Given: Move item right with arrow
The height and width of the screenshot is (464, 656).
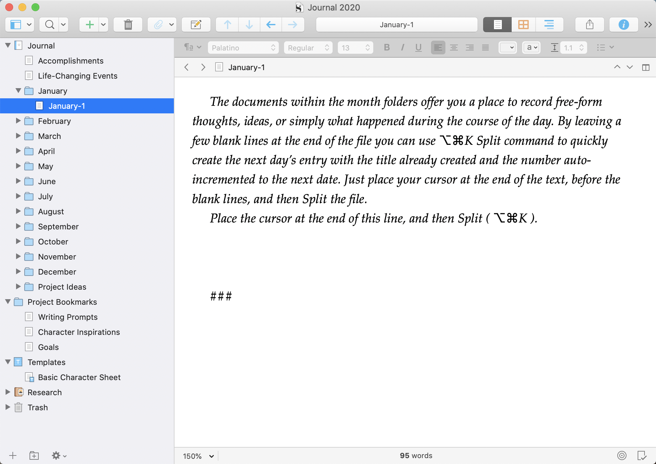Looking at the screenshot, I should point(293,25).
